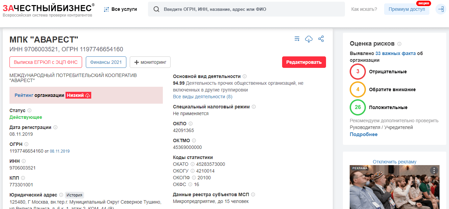This screenshot has width=449, height=209.
Task: Click the download cloud icon near title
Action: point(309,39)
